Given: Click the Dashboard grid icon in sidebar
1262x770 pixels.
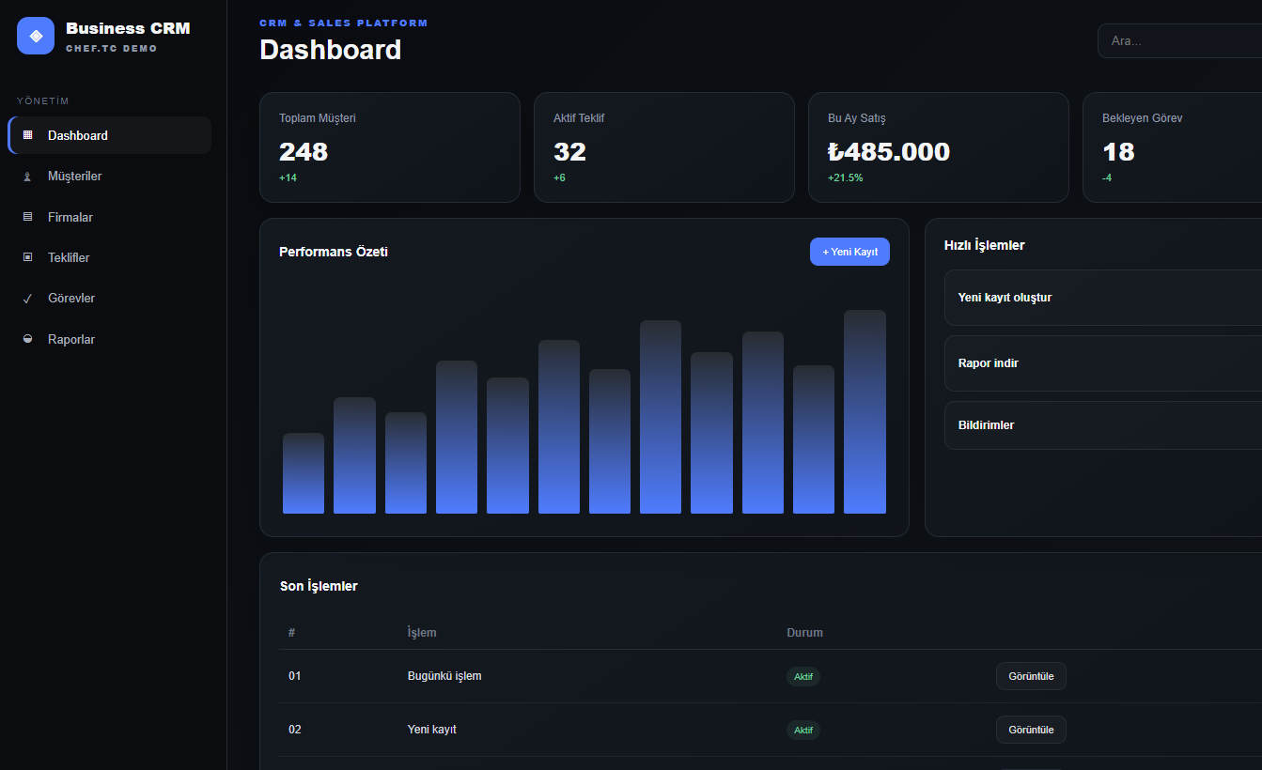Looking at the screenshot, I should tap(28, 135).
